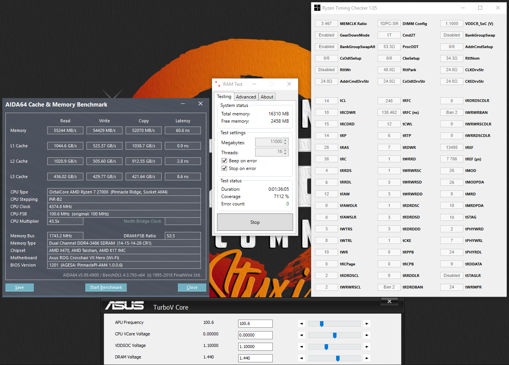The height and width of the screenshot is (365, 509).
Task: Open the About tab in RAM Test
Action: [267, 97]
